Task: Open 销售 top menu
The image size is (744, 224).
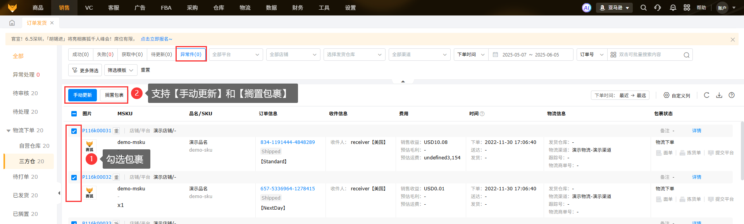Action: [64, 8]
